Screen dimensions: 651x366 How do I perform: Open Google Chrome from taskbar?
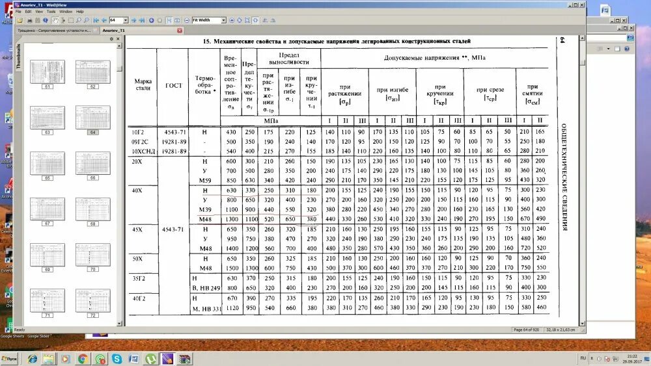click(83, 359)
